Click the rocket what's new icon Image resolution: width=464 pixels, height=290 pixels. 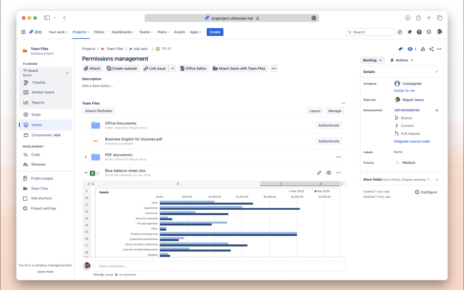click(x=409, y=32)
